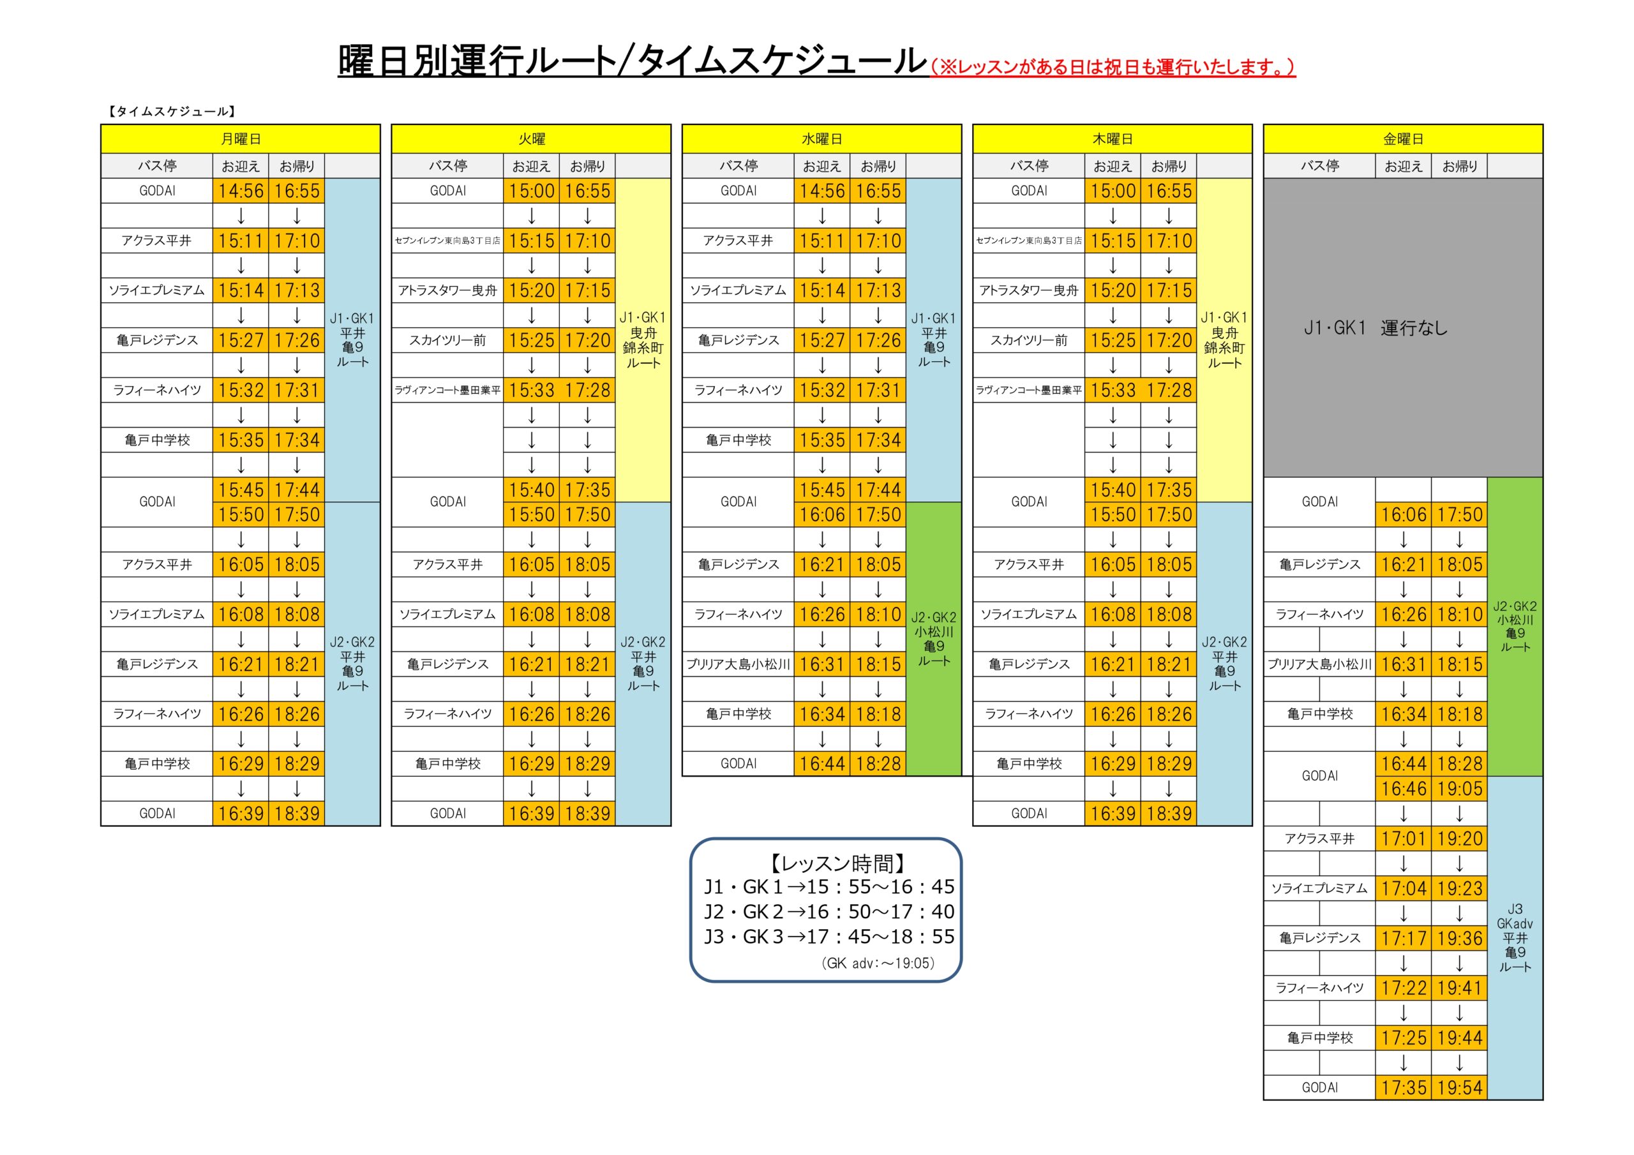Viewport: 1634px width, 1155px height.
Task: Click Wednesday's プリリア大島小松川 bus stop cell
Action: point(738,664)
